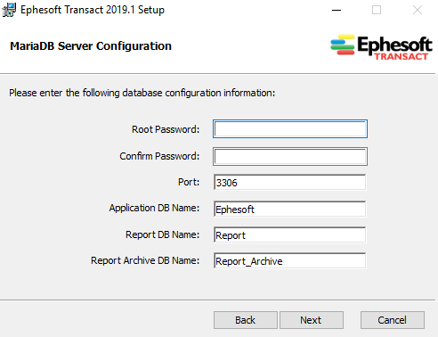Click the 'Confirm Password:' label

[x=159, y=156]
